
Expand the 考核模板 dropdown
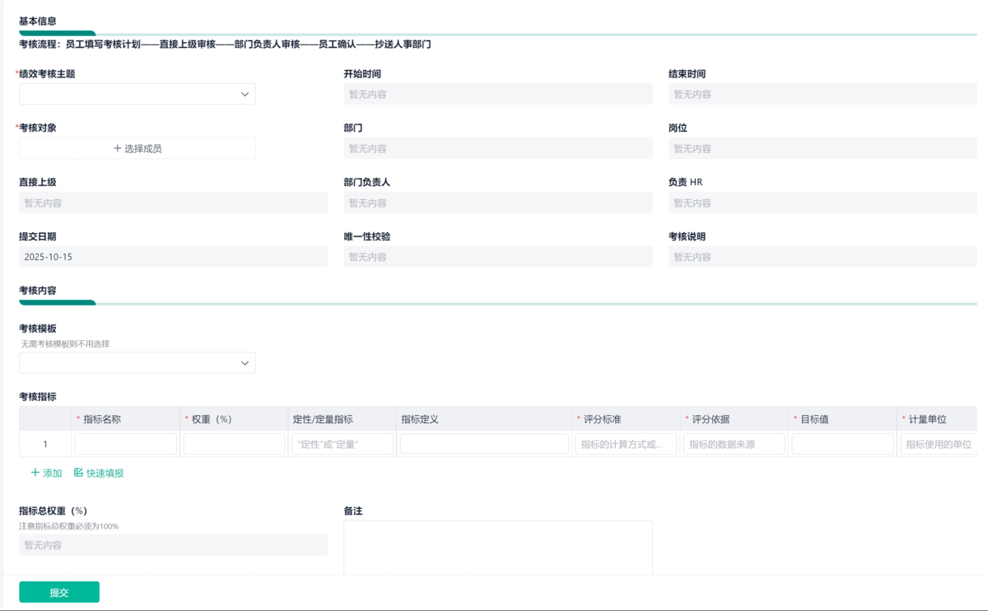137,363
